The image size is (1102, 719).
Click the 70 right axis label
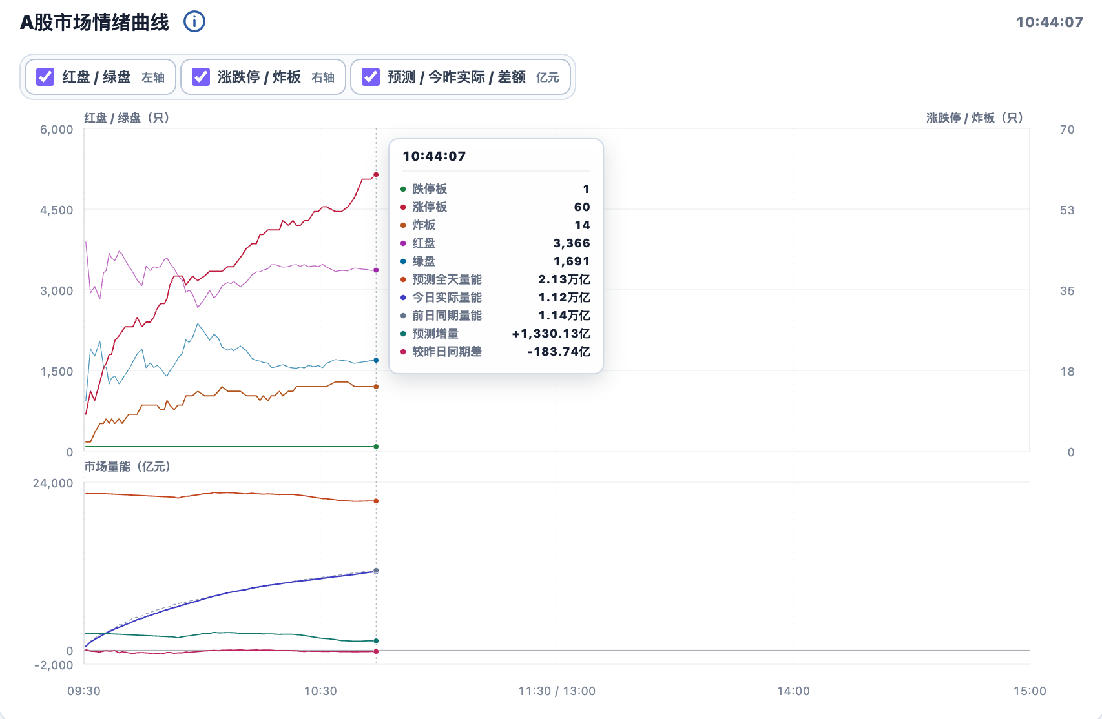1067,130
